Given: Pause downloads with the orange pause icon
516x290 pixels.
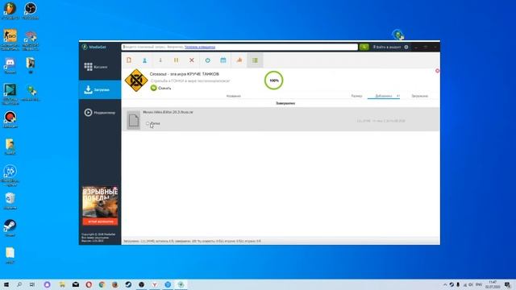Looking at the screenshot, I should tap(176, 60).
